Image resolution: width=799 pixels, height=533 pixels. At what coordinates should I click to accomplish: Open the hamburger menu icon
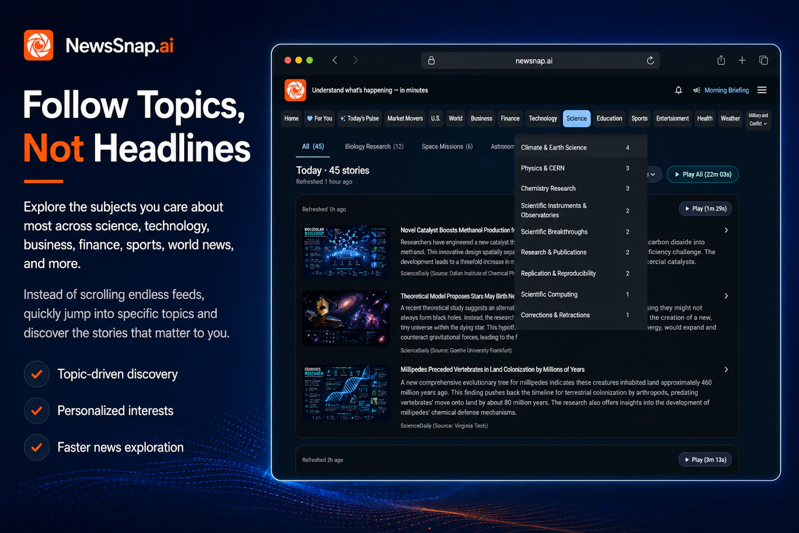pyautogui.click(x=762, y=90)
